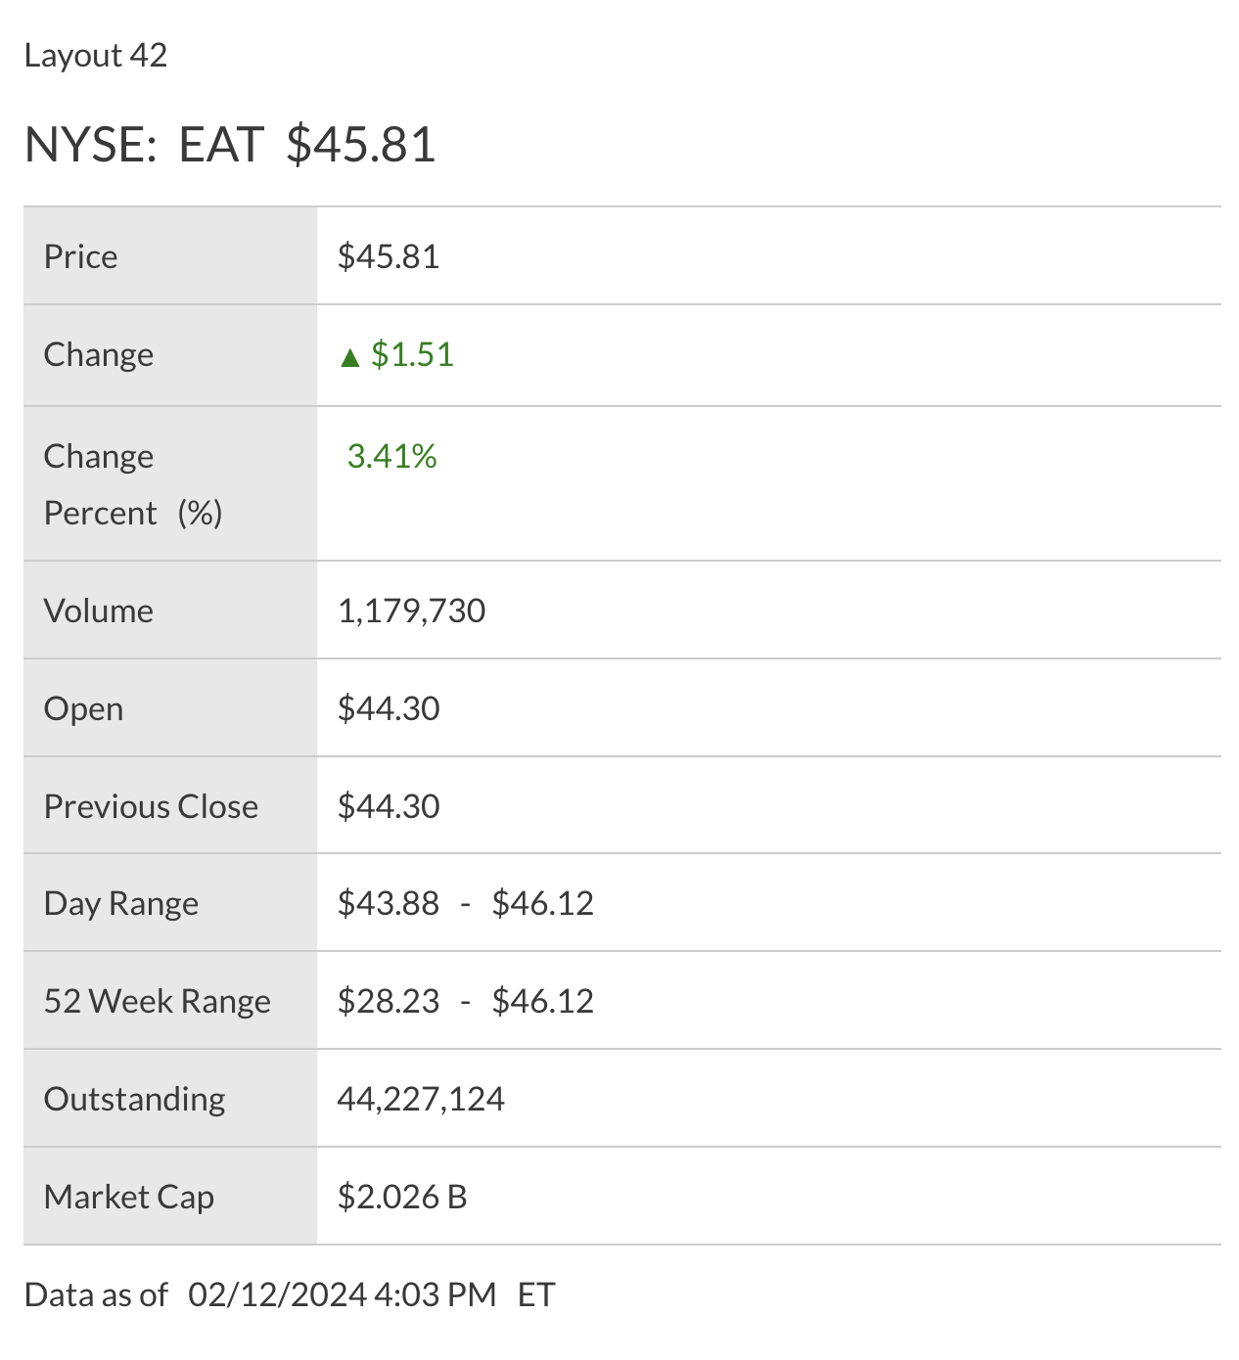Click the green $1.51 change value
The image size is (1239, 1360).
pyautogui.click(x=412, y=354)
